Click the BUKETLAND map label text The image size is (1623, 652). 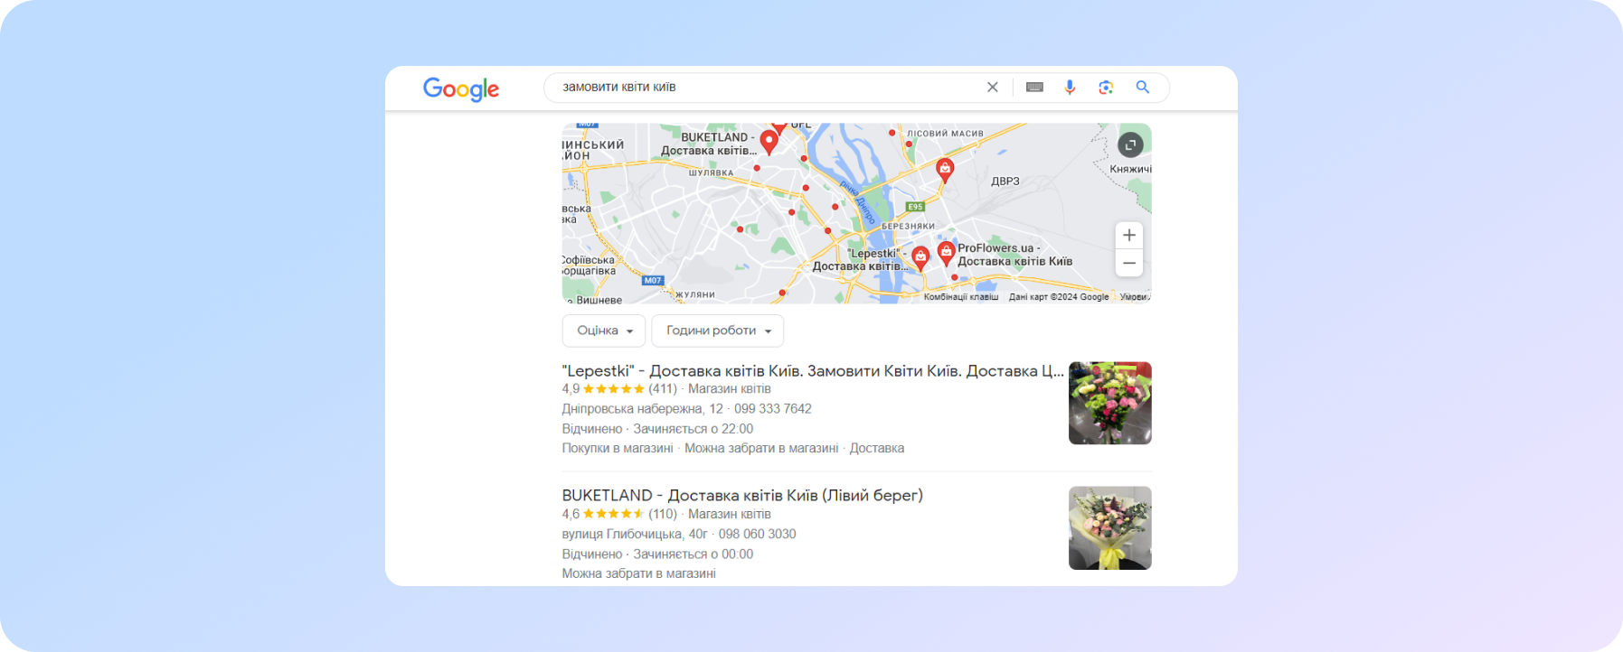[710, 144]
